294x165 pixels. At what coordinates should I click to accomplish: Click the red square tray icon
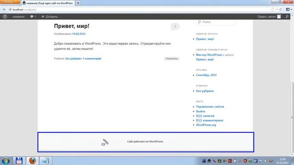(230, 161)
